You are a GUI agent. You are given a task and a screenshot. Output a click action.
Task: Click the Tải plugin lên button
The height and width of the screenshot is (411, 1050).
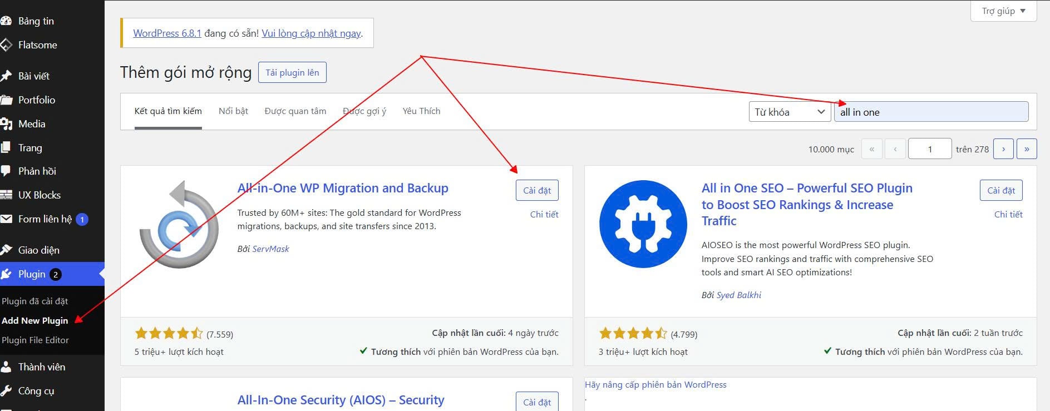pos(292,72)
